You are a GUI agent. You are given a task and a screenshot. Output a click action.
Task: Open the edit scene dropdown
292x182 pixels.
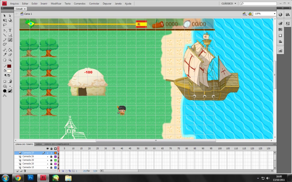point(244,14)
